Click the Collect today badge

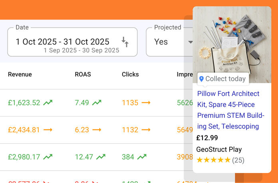[x=223, y=79]
